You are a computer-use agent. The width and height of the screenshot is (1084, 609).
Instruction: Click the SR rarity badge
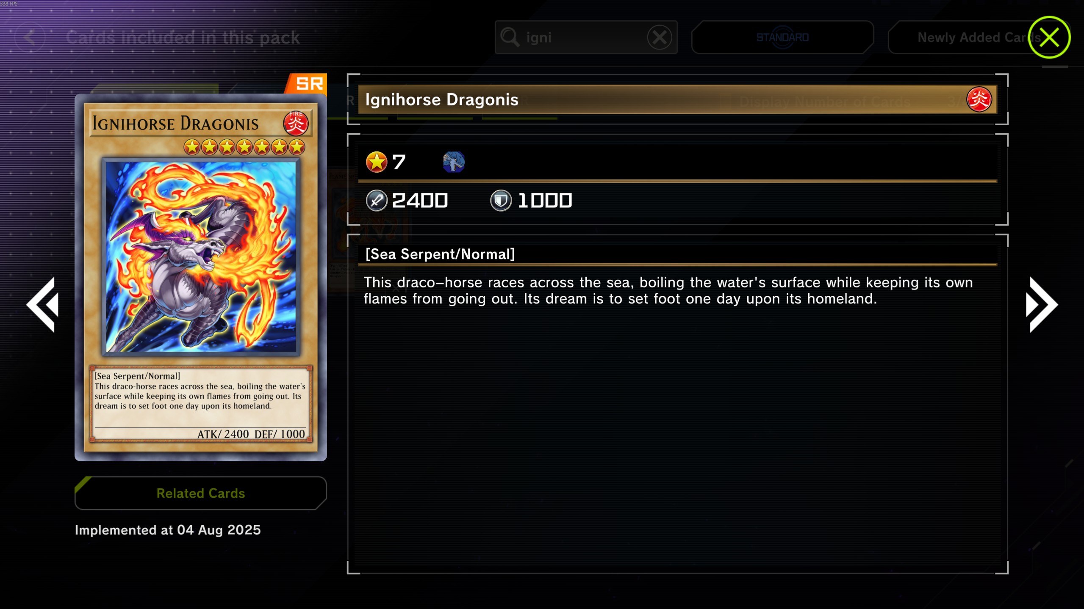coord(308,83)
